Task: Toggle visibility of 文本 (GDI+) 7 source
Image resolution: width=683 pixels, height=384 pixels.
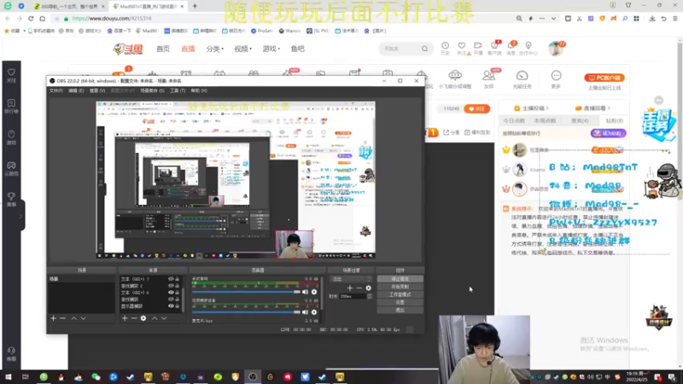Action: click(x=171, y=279)
